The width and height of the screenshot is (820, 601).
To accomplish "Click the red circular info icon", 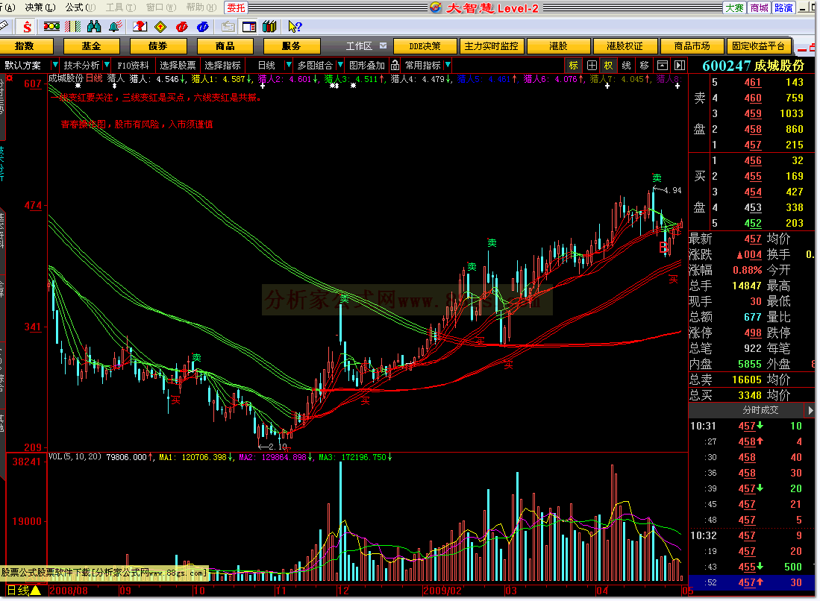I will [181, 27].
